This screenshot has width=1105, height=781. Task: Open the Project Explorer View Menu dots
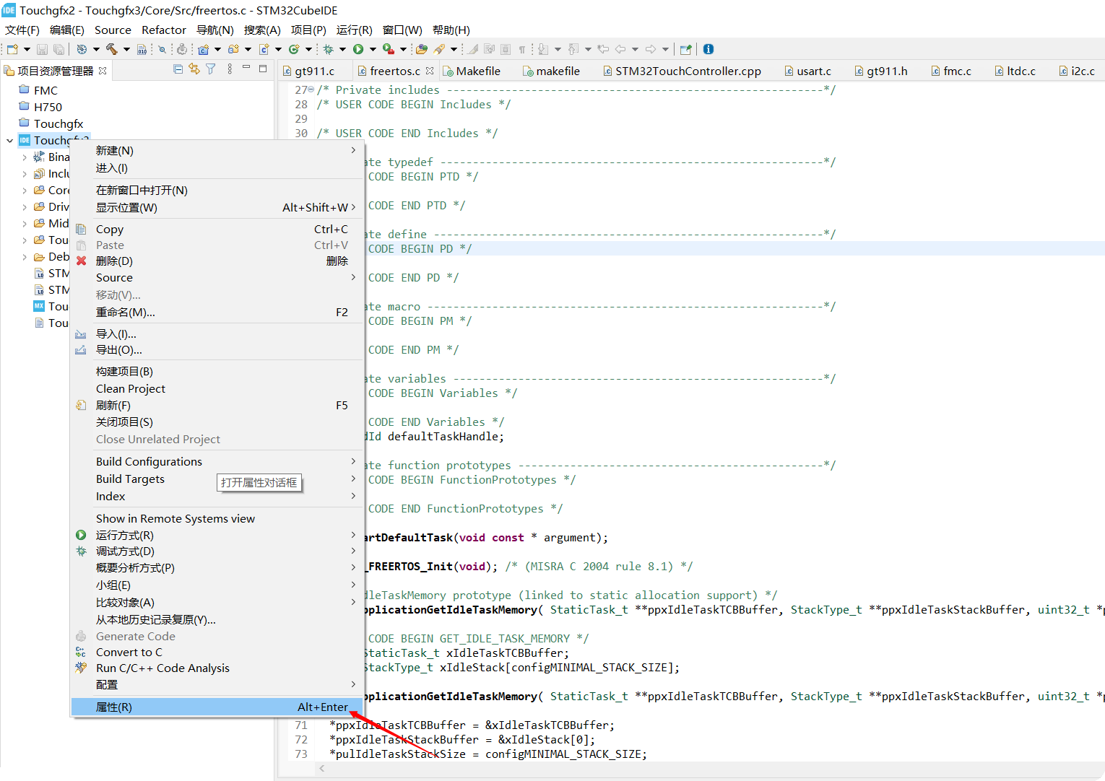tap(230, 68)
